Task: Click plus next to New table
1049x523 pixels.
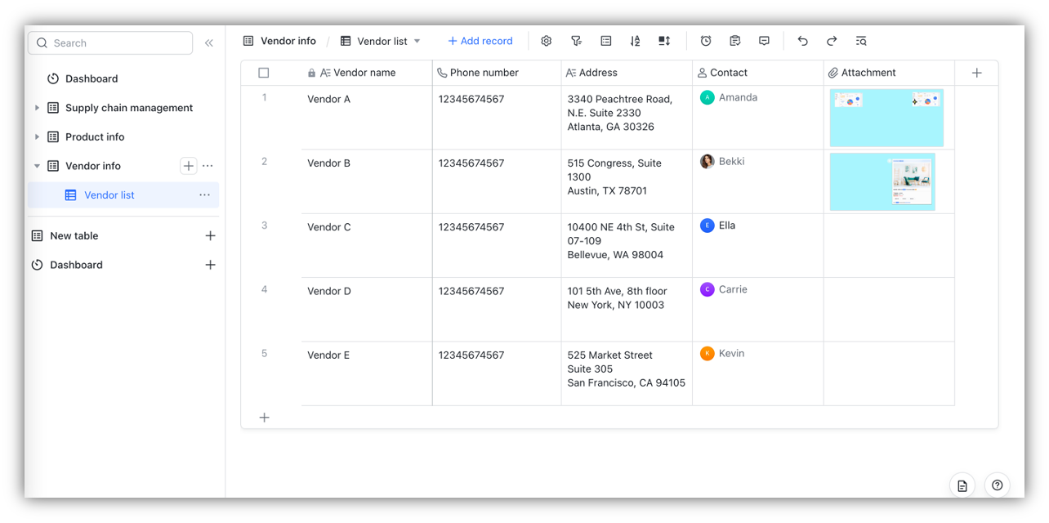Action: click(x=210, y=235)
